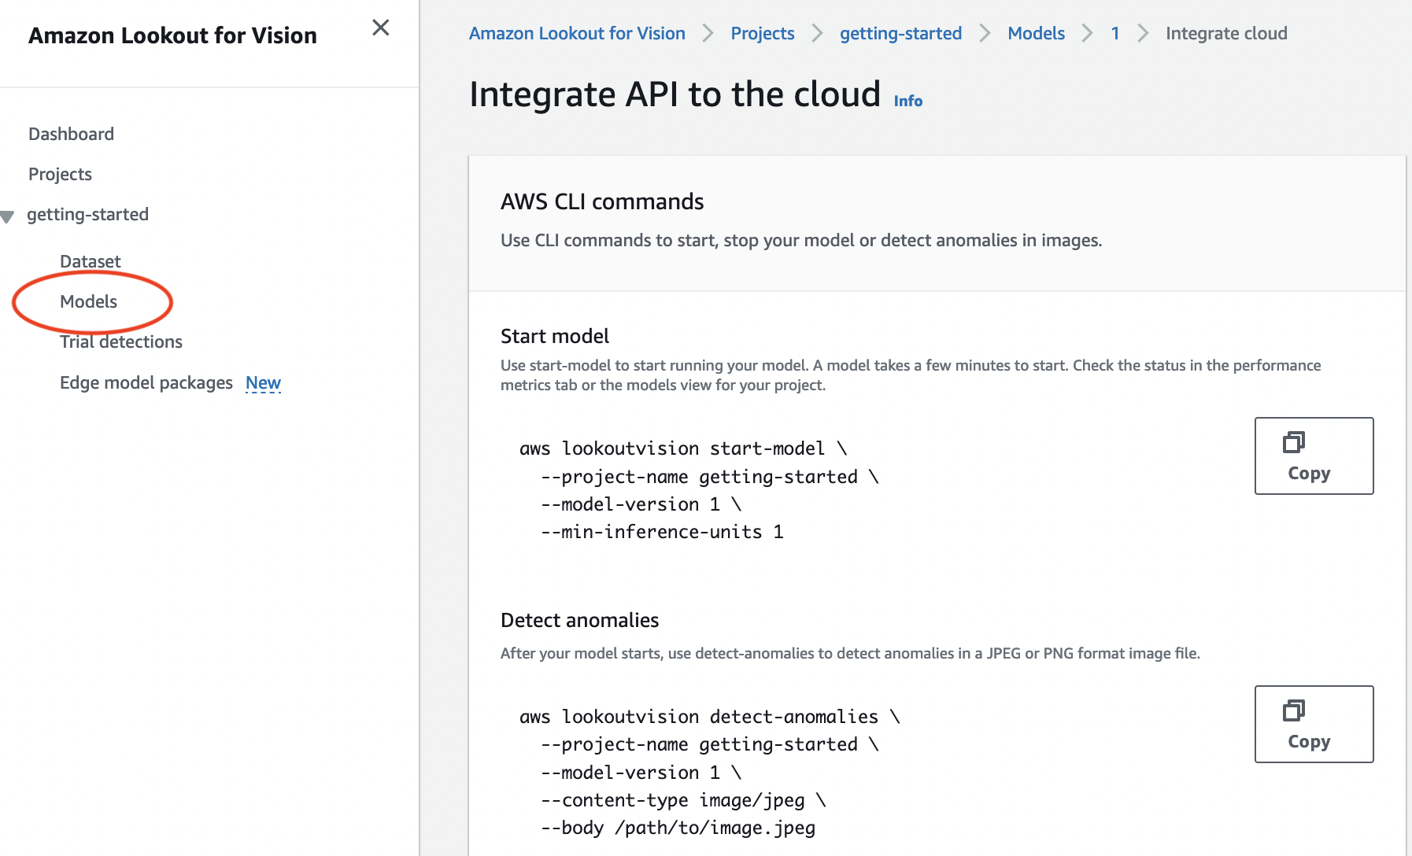Click the Integrate API to the cloud title

(675, 94)
